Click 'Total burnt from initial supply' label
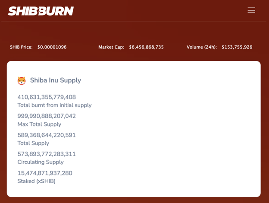The image size is (269, 203). [x=55, y=105]
